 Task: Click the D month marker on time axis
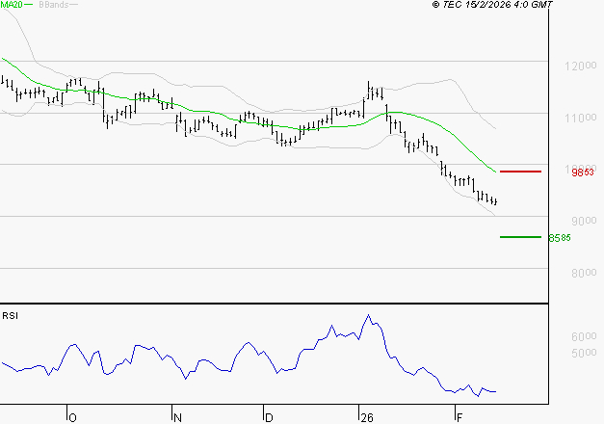[269, 417]
